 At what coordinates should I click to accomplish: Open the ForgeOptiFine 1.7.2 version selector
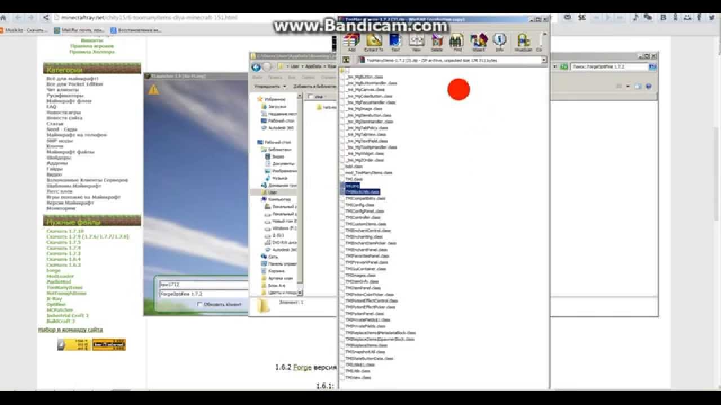coord(203,294)
